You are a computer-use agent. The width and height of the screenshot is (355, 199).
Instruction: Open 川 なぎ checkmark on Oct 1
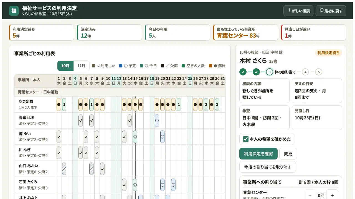coord(59,153)
